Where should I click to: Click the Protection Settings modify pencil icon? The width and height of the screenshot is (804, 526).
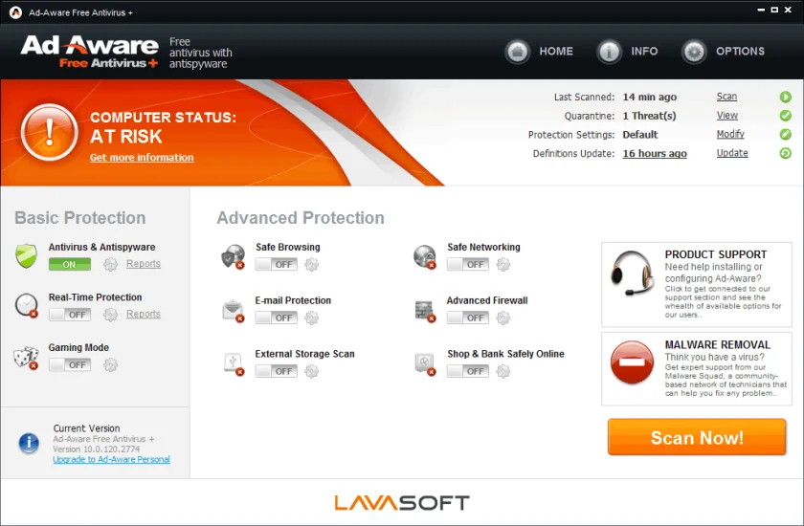pyautogui.click(x=785, y=134)
